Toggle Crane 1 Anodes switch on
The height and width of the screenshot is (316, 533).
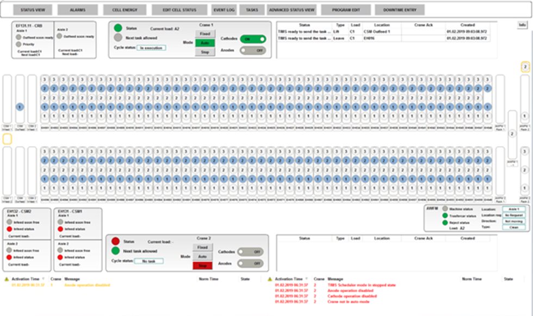[x=252, y=50]
